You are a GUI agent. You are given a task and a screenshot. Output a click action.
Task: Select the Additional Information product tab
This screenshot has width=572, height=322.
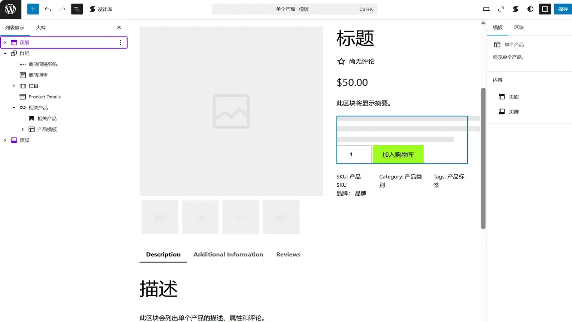[x=228, y=254]
